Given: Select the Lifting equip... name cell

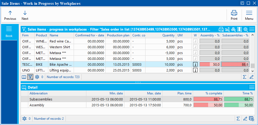Looking at the screenshot, I should [x=61, y=70].
